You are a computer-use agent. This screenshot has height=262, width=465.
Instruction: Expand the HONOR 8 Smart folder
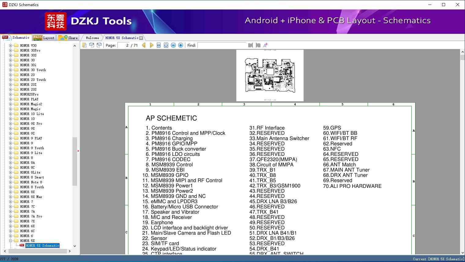(10, 177)
